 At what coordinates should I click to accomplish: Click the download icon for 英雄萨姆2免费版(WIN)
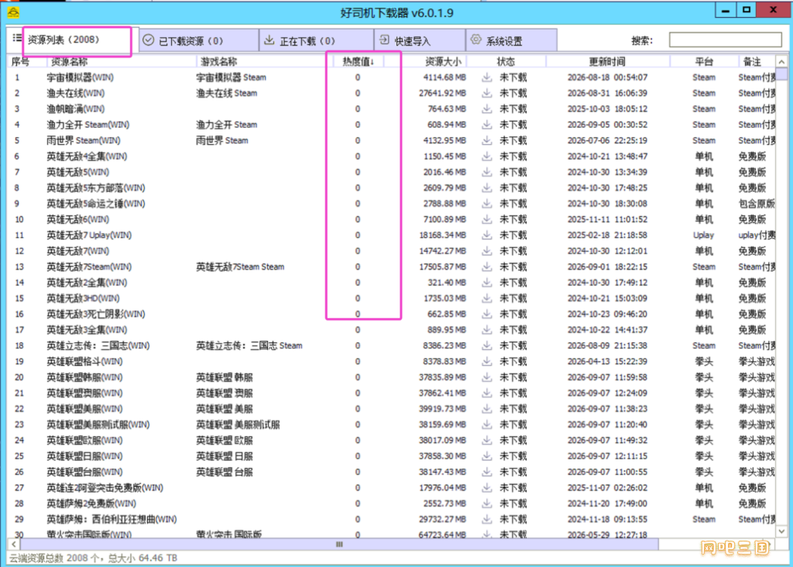486,503
